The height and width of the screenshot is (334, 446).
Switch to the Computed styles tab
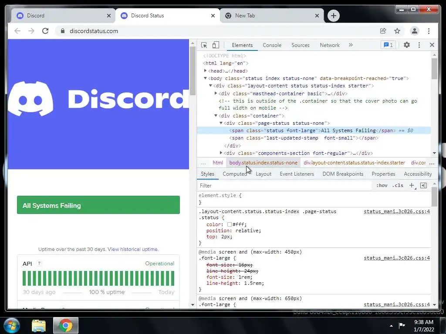click(x=235, y=174)
